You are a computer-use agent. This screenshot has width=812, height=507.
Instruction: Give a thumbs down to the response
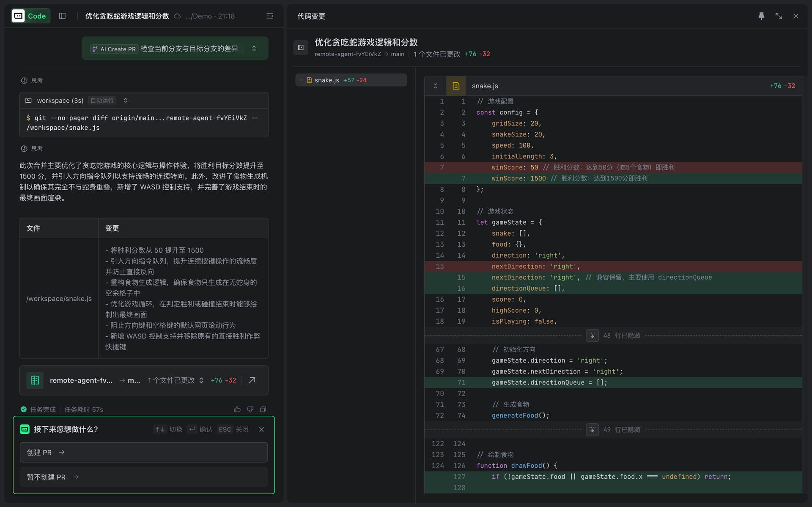tap(250, 409)
